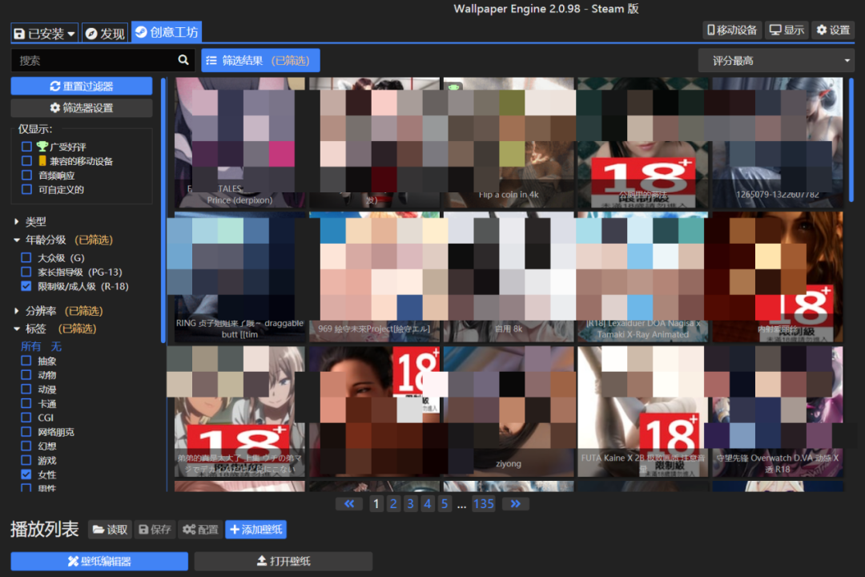Click 读取 folder load playlist
The height and width of the screenshot is (577, 865).
point(111,530)
